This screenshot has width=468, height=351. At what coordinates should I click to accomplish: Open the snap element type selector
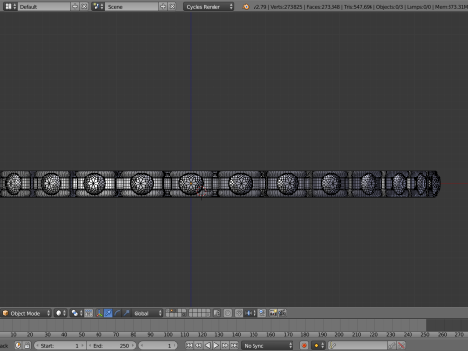pos(251,313)
